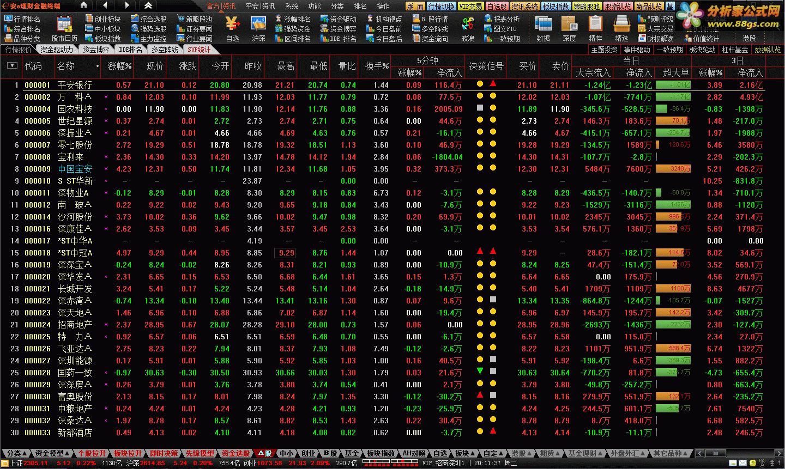Image resolution: width=785 pixels, height=469 pixels.
Task: Open 机构视点 toolbar item
Action: point(384,19)
